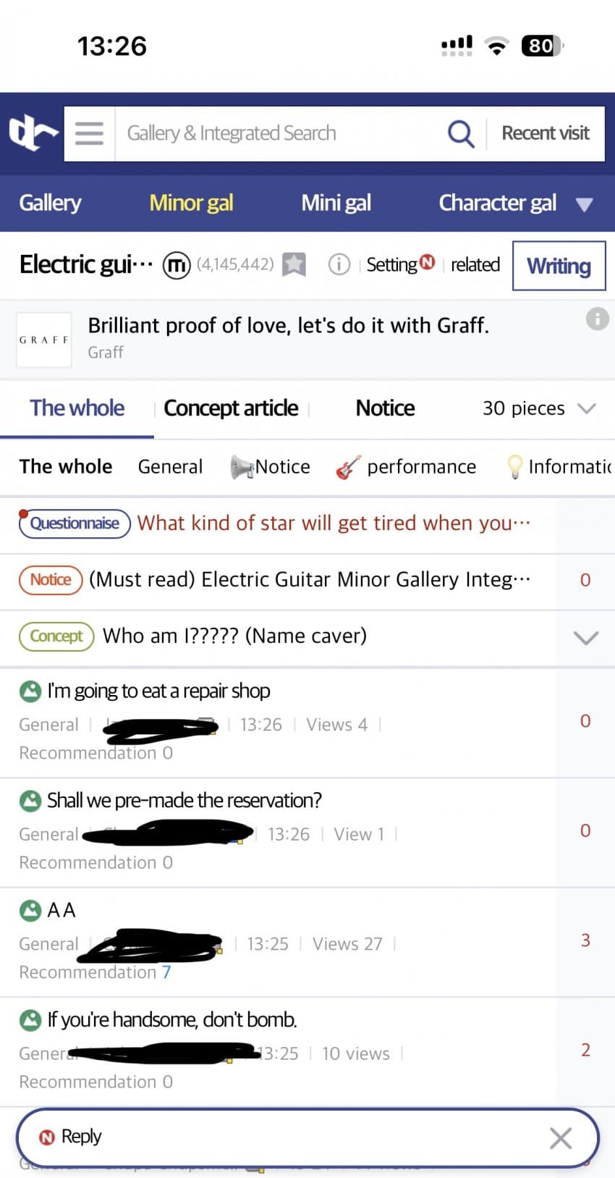Select megaphone Notice category filter
The image size is (615, 1178).
(x=271, y=467)
